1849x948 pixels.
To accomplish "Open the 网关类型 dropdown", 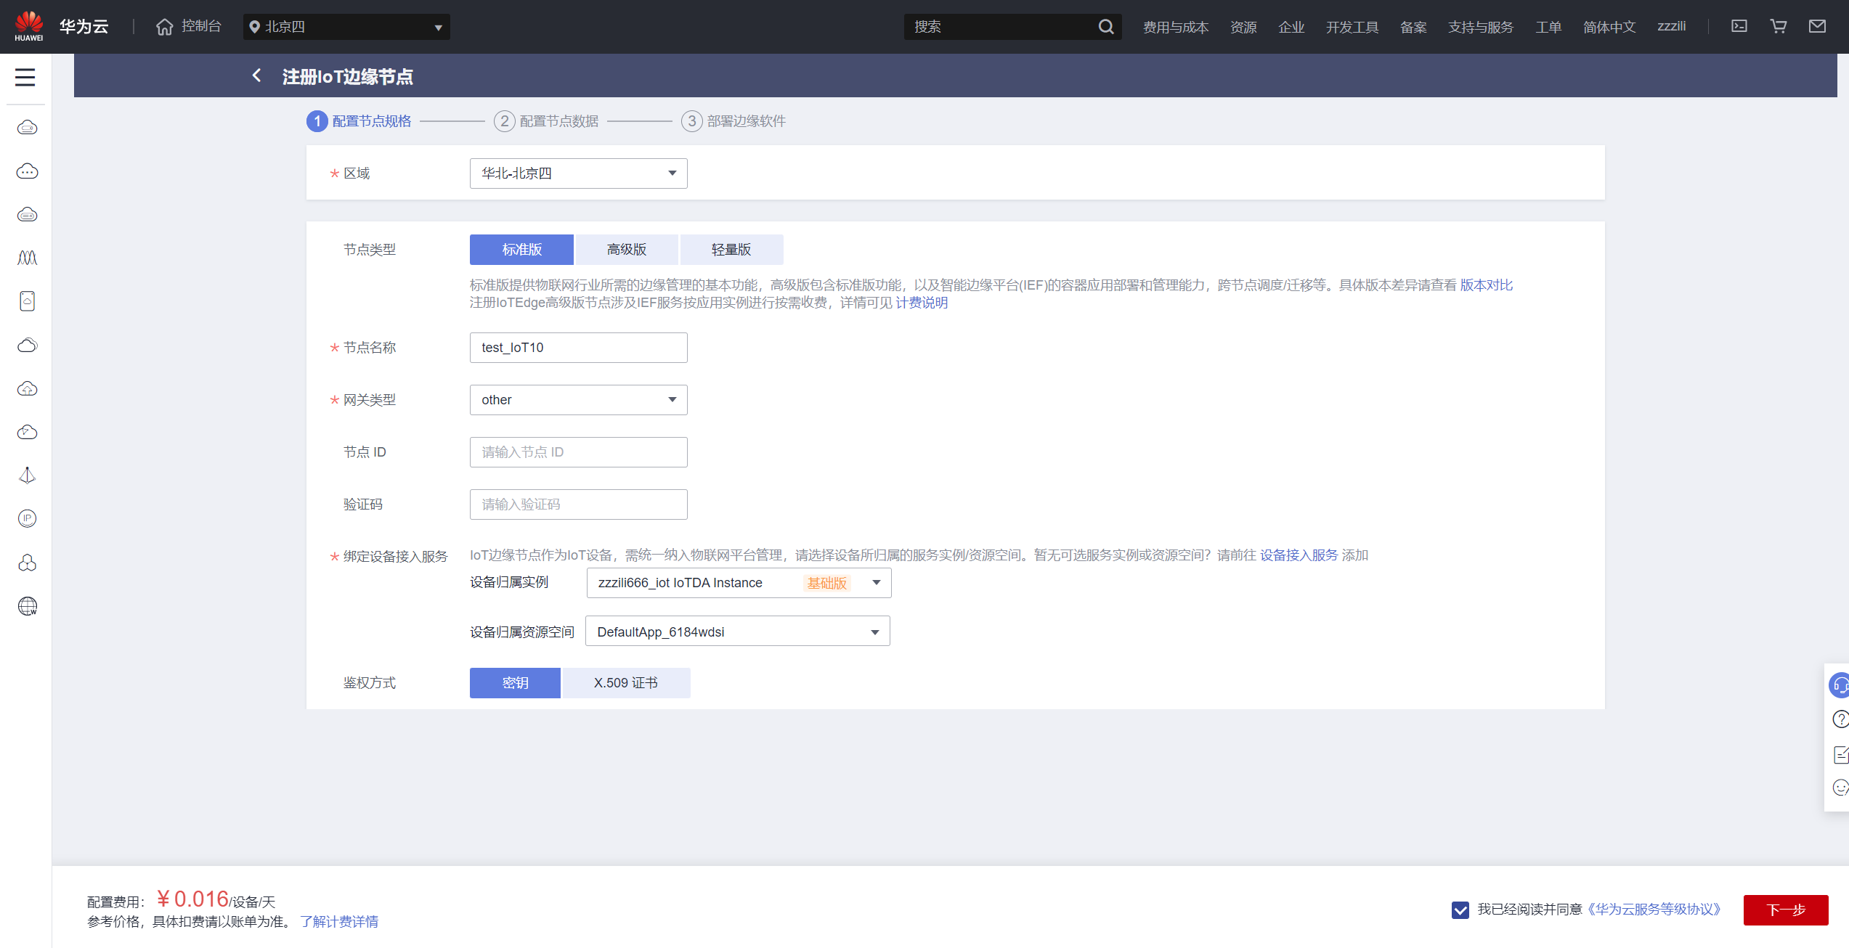I will pos(578,400).
